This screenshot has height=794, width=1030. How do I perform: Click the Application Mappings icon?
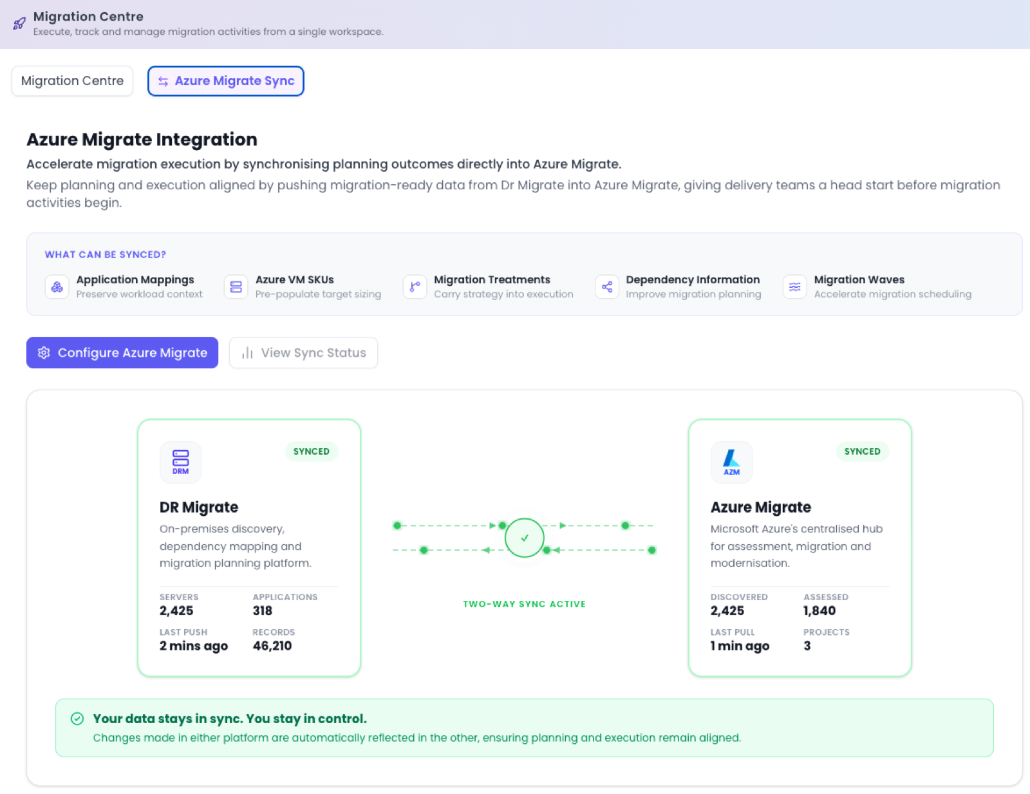tap(57, 287)
